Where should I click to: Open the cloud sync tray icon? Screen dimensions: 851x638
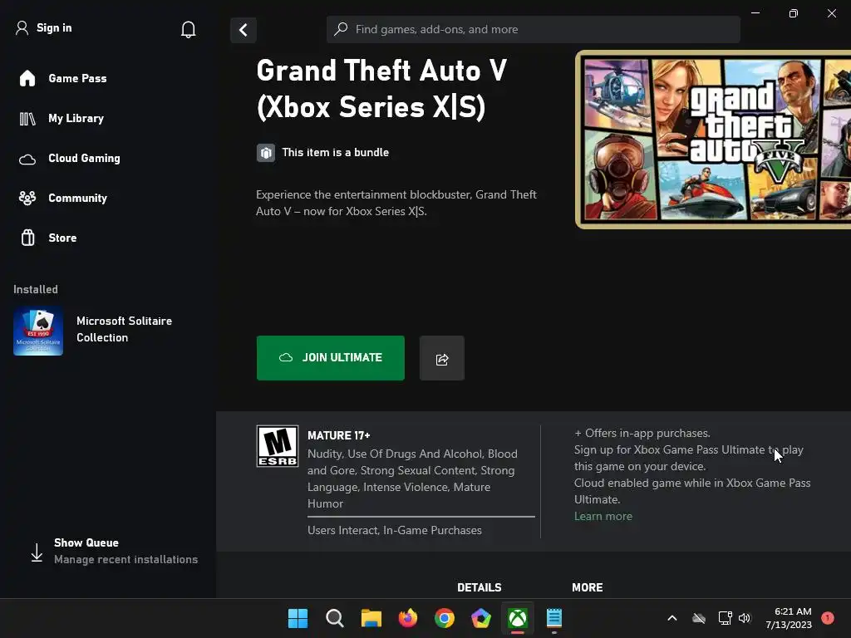[699, 618]
